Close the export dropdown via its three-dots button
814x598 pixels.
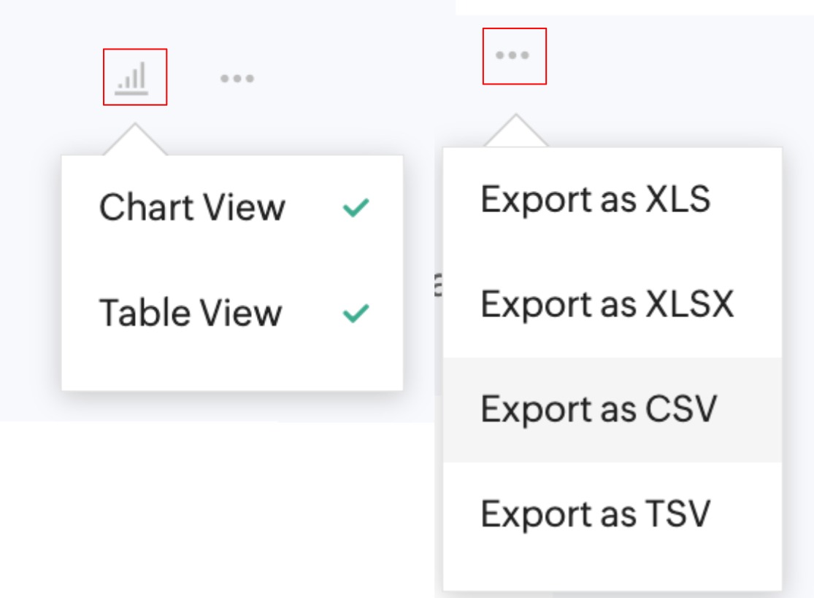click(512, 55)
